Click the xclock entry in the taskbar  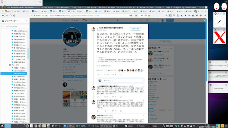coord(129,126)
